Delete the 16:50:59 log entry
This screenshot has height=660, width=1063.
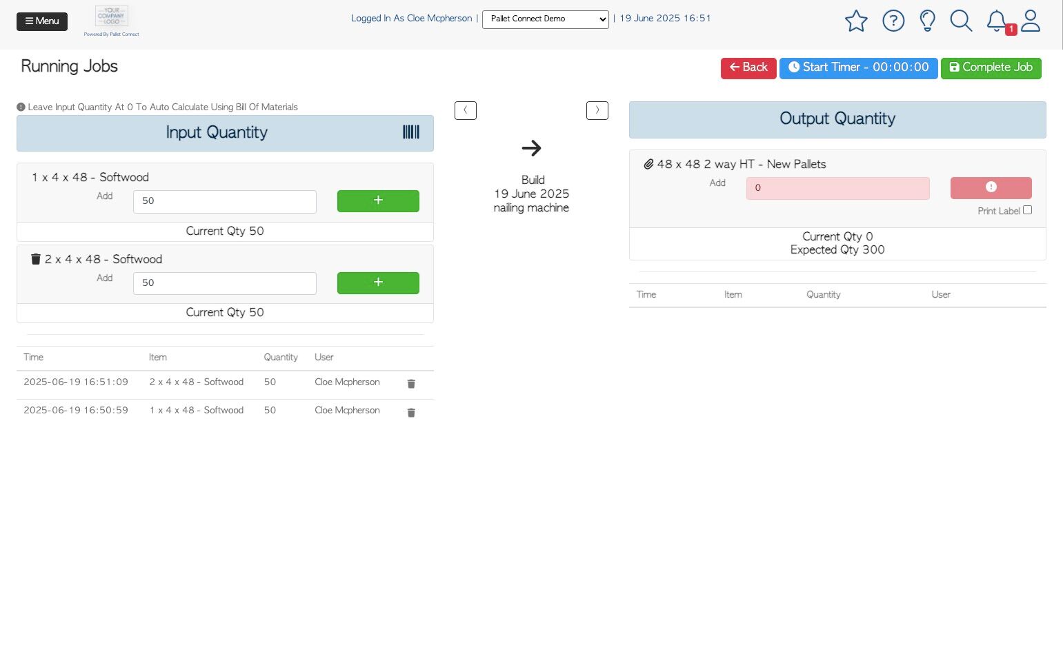click(x=411, y=413)
